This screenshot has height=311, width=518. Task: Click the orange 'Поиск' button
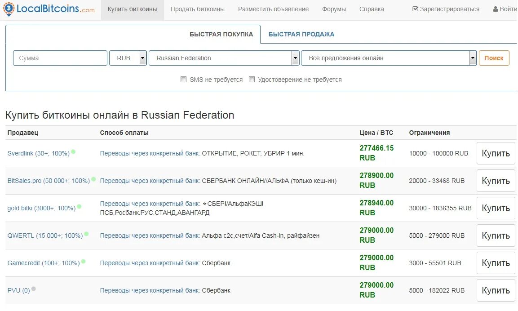pos(494,58)
